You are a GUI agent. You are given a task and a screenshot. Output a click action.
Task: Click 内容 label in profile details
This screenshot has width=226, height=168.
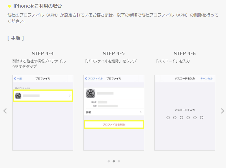coord(95,106)
